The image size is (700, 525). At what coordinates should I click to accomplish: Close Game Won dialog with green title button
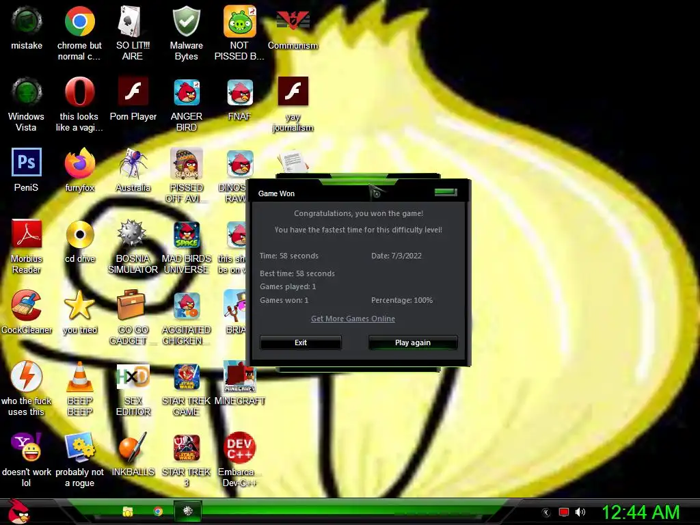pos(446,192)
